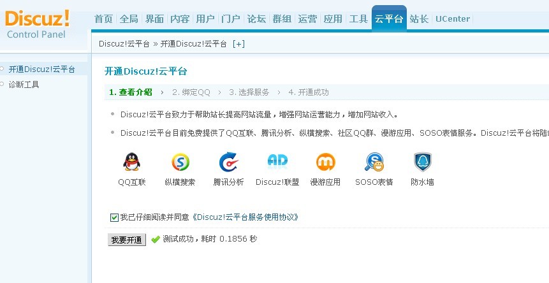Click the QQ互联 label text

tap(132, 182)
